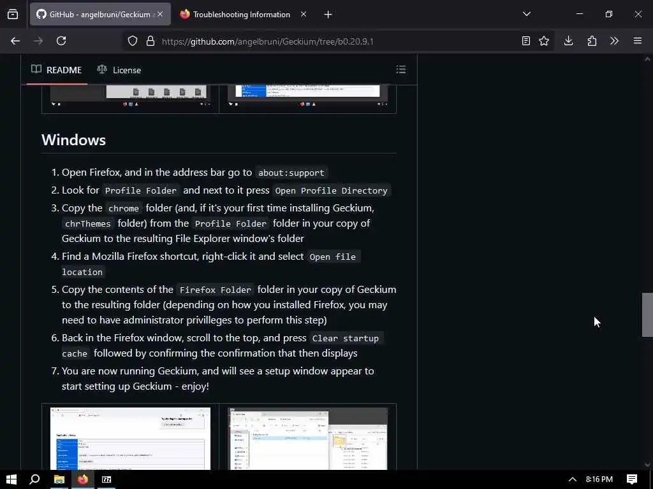Open 7-Zip from the taskbar
Image resolution: width=653 pixels, height=489 pixels.
coord(106,479)
